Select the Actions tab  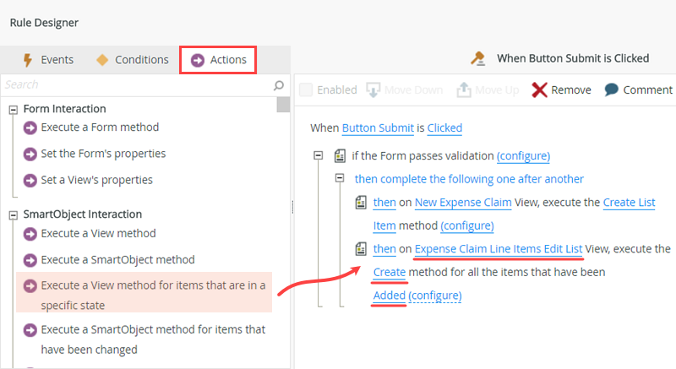coord(219,60)
